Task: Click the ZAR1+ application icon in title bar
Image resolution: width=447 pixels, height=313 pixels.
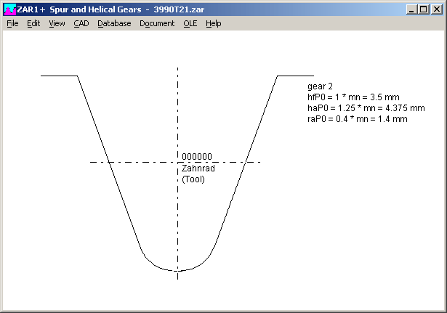Action: click(9, 9)
